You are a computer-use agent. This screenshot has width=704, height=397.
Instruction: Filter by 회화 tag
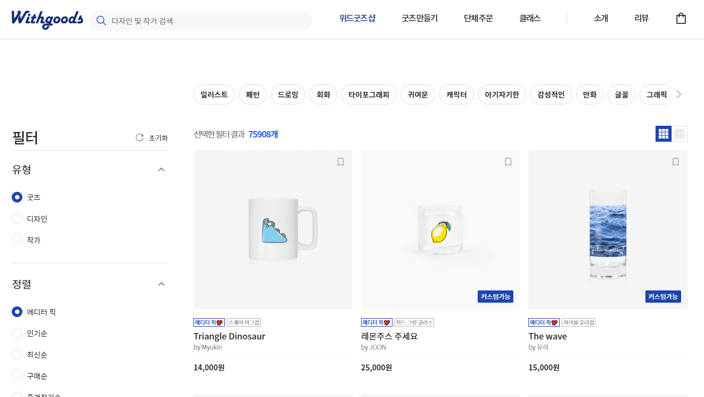click(x=323, y=94)
